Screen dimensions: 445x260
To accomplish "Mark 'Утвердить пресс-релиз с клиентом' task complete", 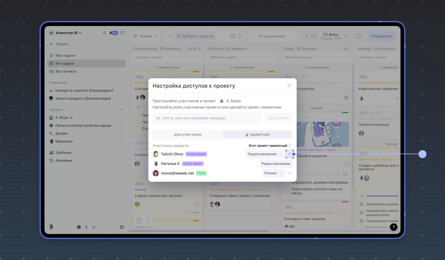I will 272,205.
